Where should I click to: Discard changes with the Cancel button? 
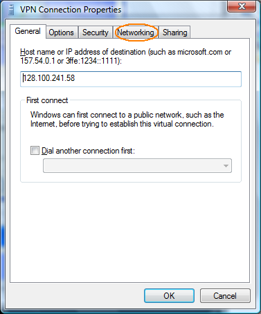point(225,295)
